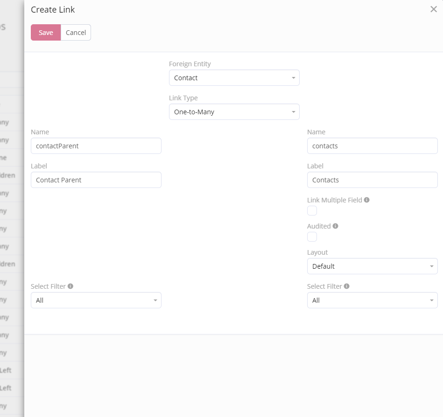Screen dimensions: 443x417
Task: Click info icon beside right Select Filter
Action: click(347, 286)
